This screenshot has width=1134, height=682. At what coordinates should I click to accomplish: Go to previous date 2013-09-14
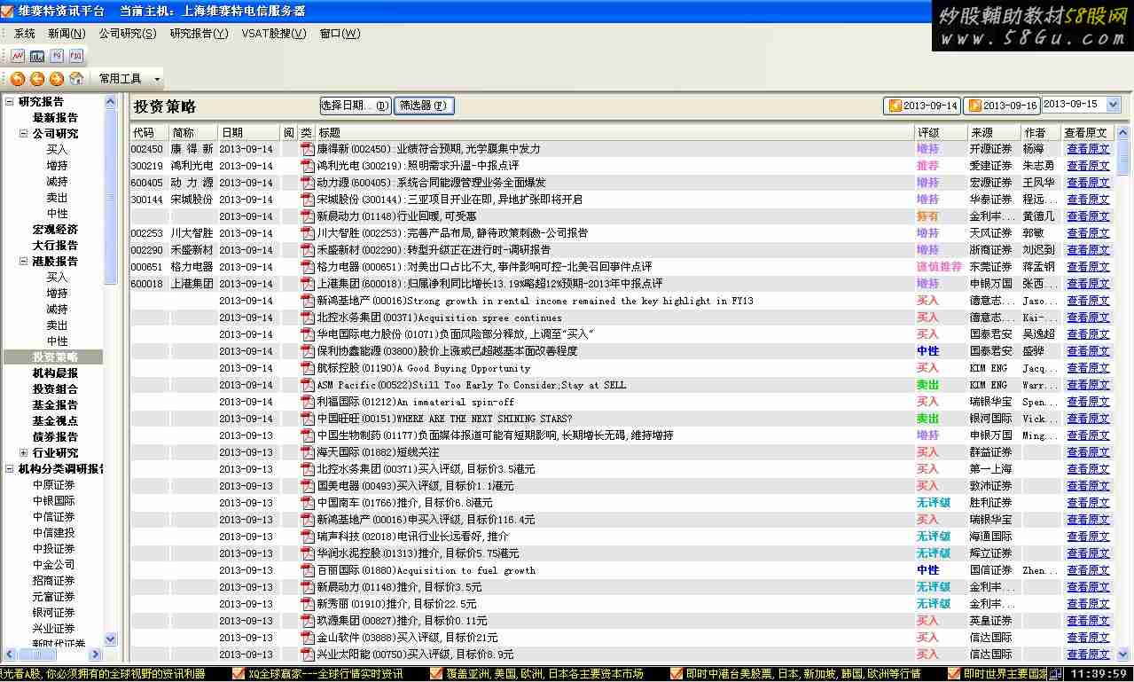click(923, 106)
